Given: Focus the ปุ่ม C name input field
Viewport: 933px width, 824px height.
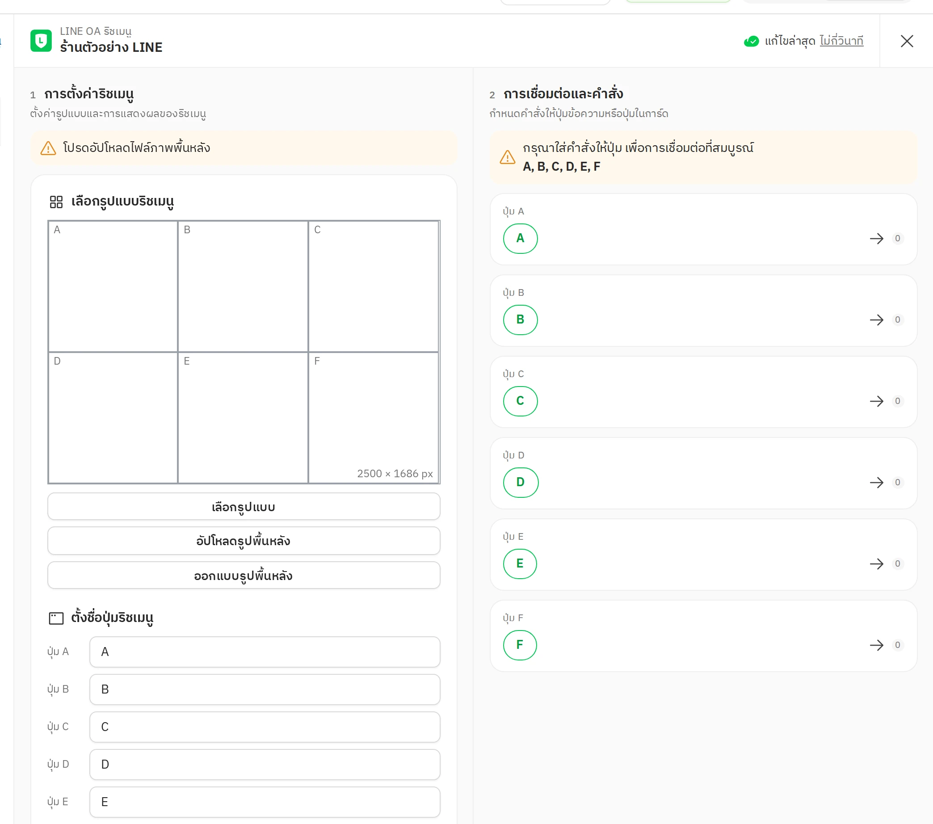Looking at the screenshot, I should (265, 727).
